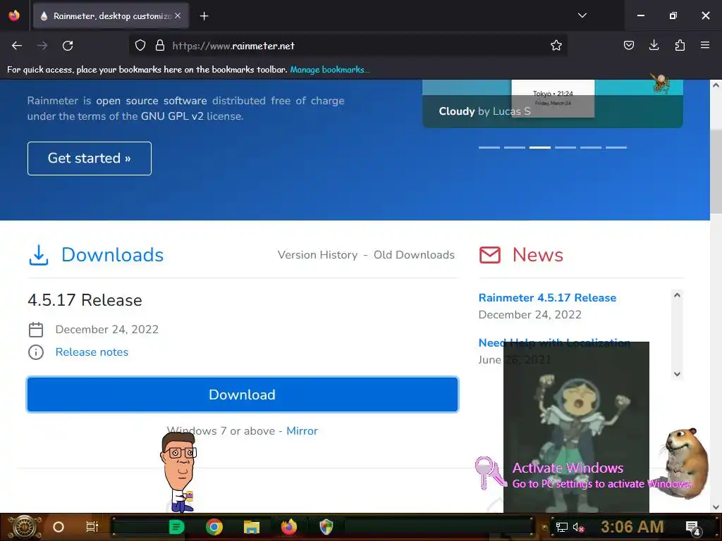Go back to the previous page
This screenshot has height=541, width=722.
point(17,46)
